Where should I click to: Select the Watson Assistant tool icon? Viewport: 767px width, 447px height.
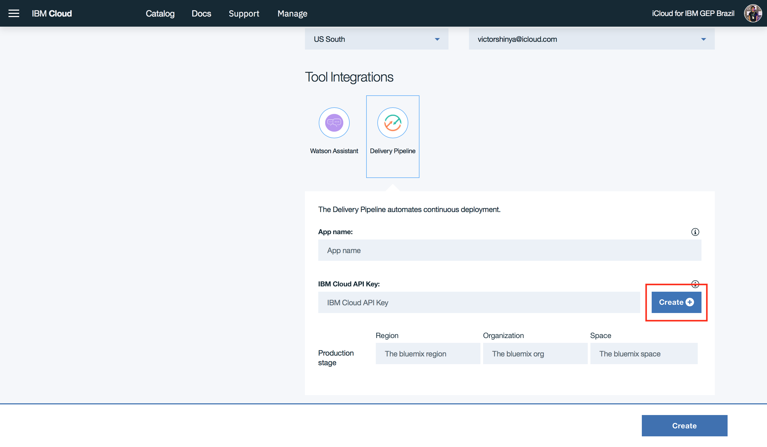tap(334, 123)
